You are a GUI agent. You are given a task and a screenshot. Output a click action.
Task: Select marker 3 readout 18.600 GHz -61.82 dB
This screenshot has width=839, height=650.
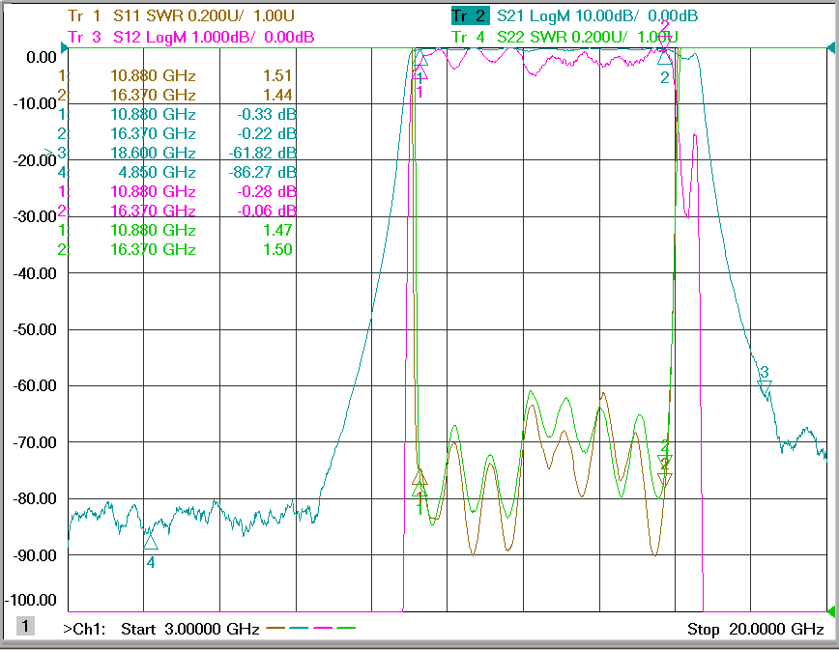pyautogui.click(x=177, y=153)
